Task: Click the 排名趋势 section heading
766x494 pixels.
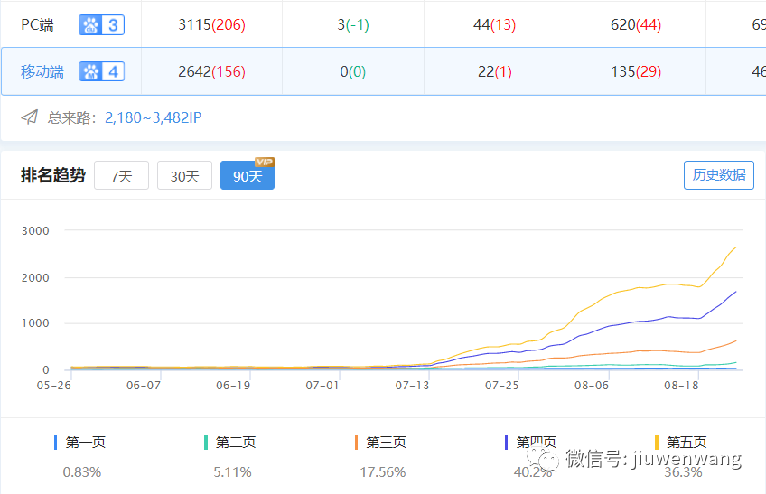Action: click(x=52, y=175)
